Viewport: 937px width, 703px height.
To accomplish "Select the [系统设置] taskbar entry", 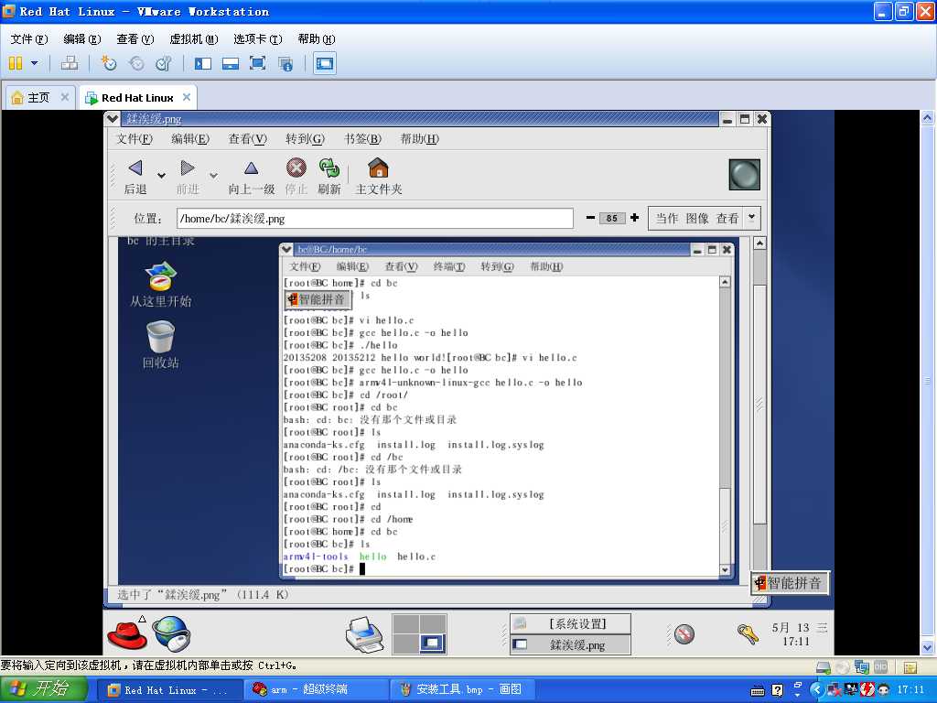I will (x=571, y=624).
